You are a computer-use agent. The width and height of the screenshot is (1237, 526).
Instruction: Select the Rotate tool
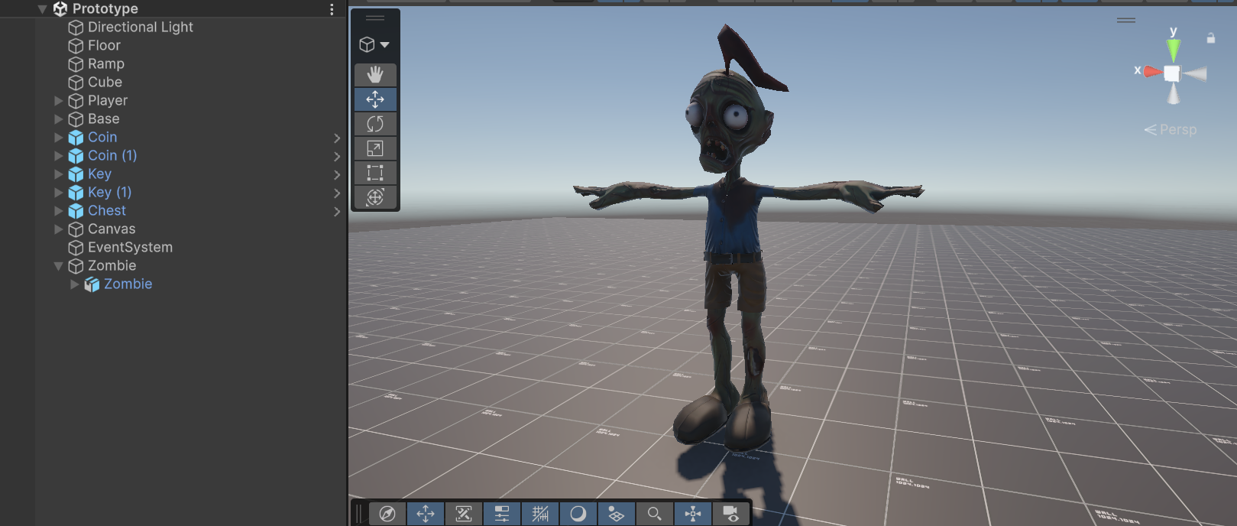pos(375,124)
